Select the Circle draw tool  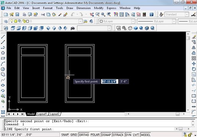(3, 69)
